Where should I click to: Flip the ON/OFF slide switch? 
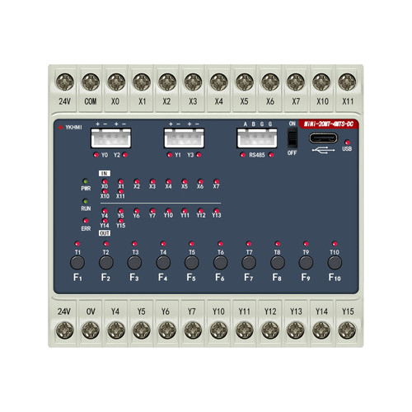coord(293,138)
